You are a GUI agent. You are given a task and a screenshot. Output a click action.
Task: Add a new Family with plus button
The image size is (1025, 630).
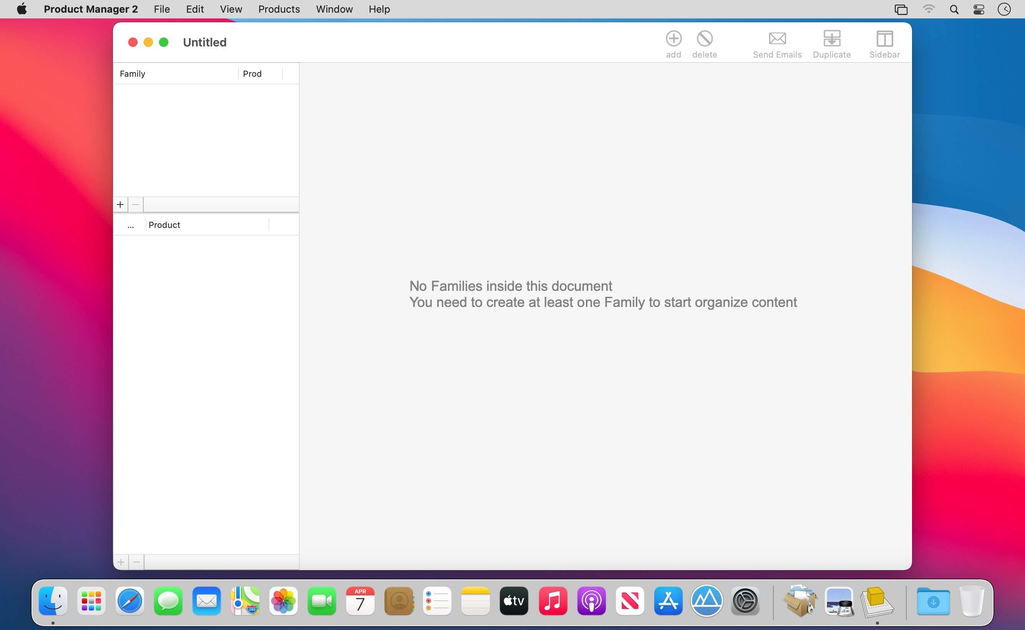pyautogui.click(x=120, y=205)
